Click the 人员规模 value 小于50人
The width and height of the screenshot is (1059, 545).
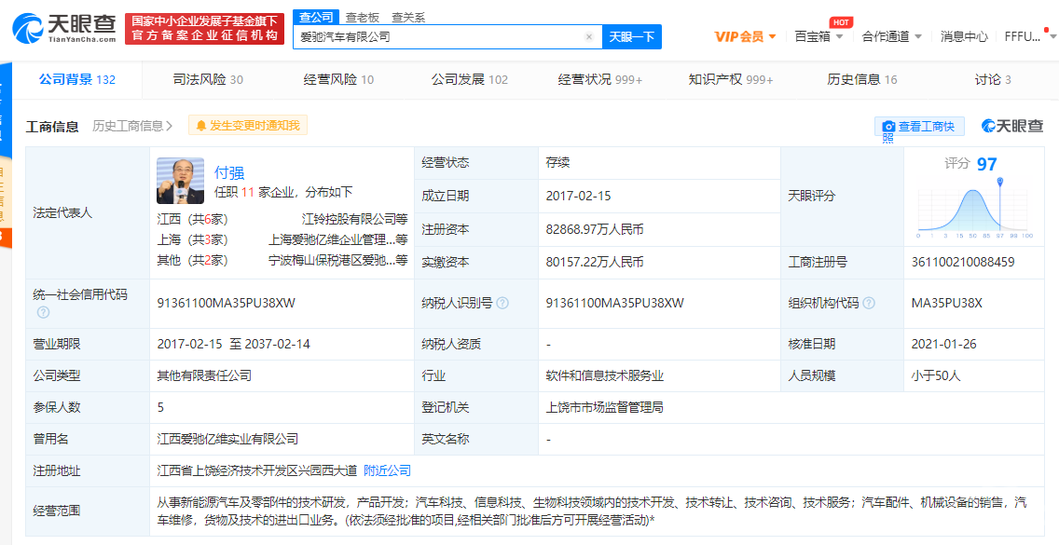pos(935,375)
